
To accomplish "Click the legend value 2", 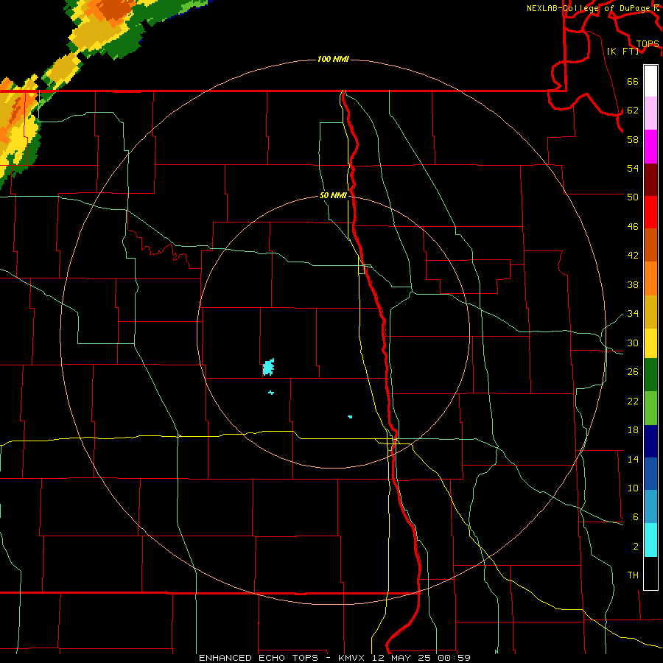I will [636, 547].
